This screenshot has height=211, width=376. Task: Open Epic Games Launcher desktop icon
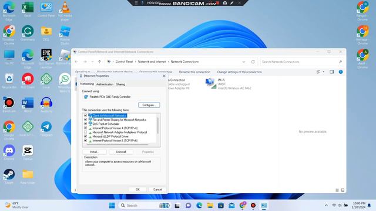click(x=46, y=59)
